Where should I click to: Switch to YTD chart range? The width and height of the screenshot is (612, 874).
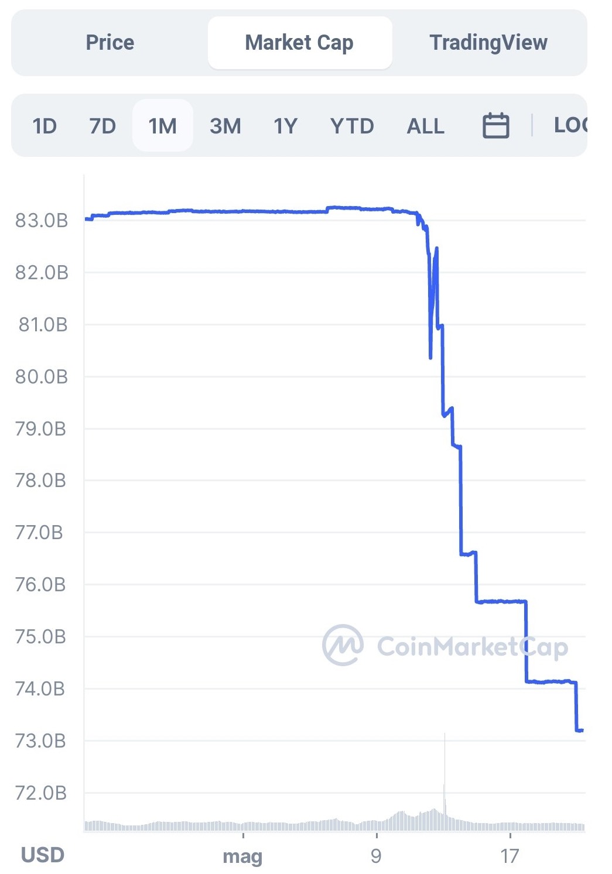(352, 126)
